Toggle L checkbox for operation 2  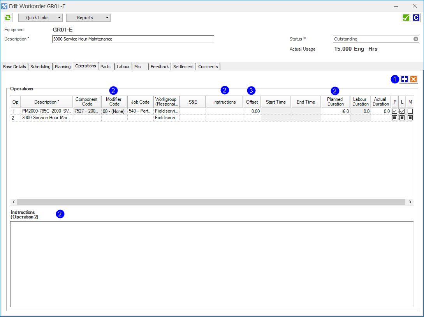tap(402, 118)
